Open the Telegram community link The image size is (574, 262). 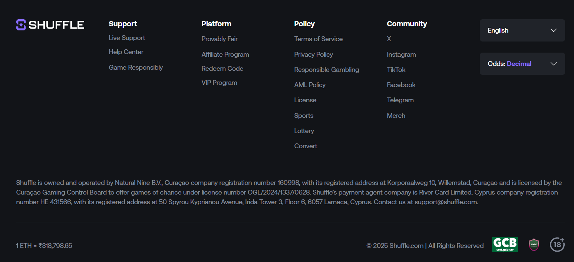coord(400,100)
